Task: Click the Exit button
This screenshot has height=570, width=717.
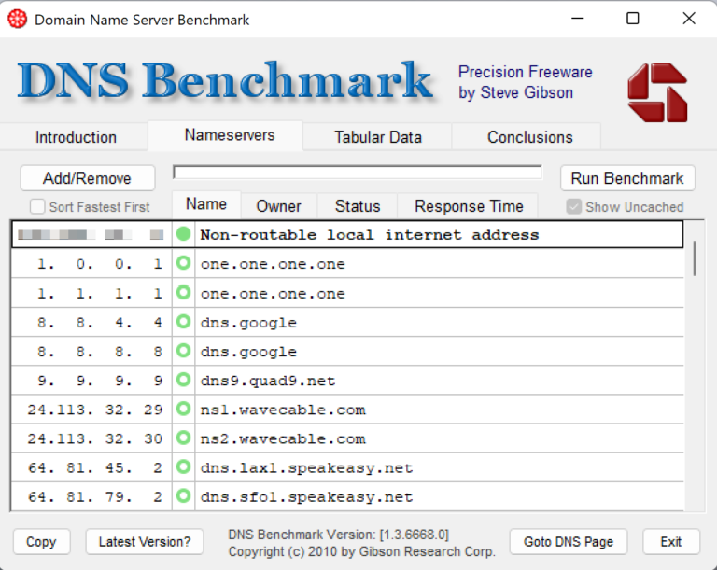Action: 671,542
